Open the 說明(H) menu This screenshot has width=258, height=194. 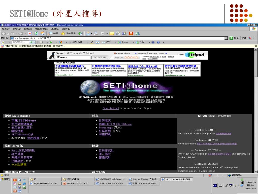coord(66,29)
